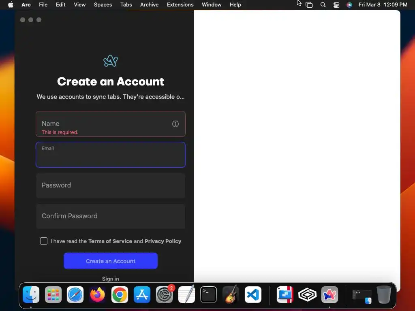Open the View menu
This screenshot has height=311, width=415.
pos(80,5)
